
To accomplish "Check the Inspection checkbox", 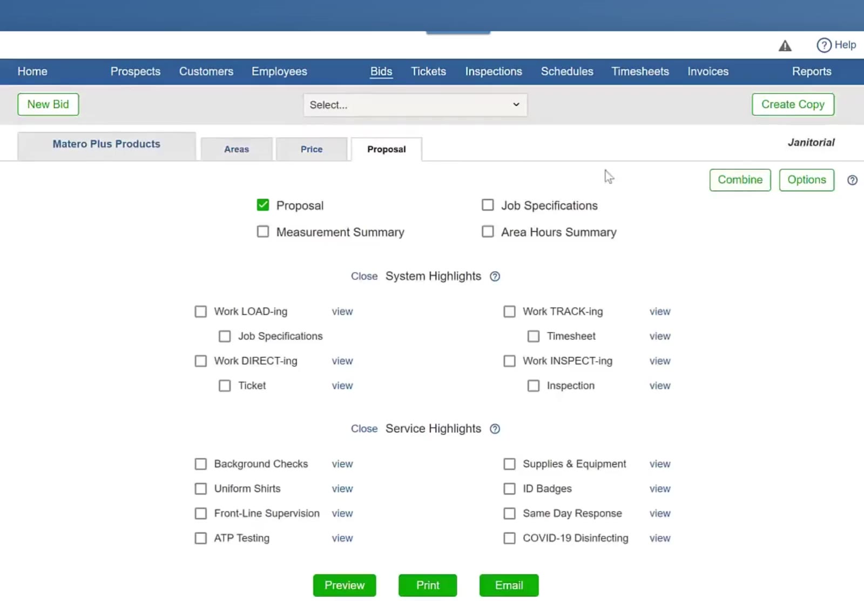I will click(x=534, y=385).
